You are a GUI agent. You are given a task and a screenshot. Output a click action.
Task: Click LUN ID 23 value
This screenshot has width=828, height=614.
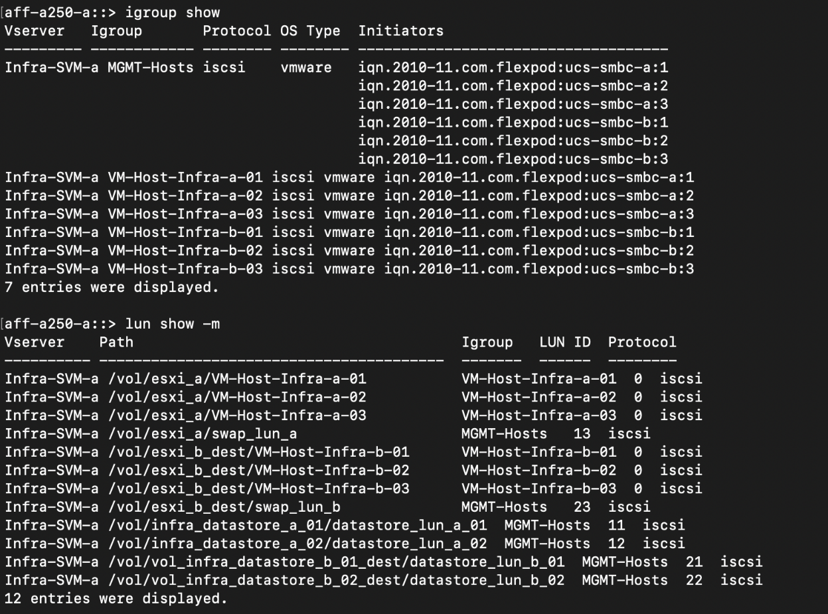coord(582,507)
